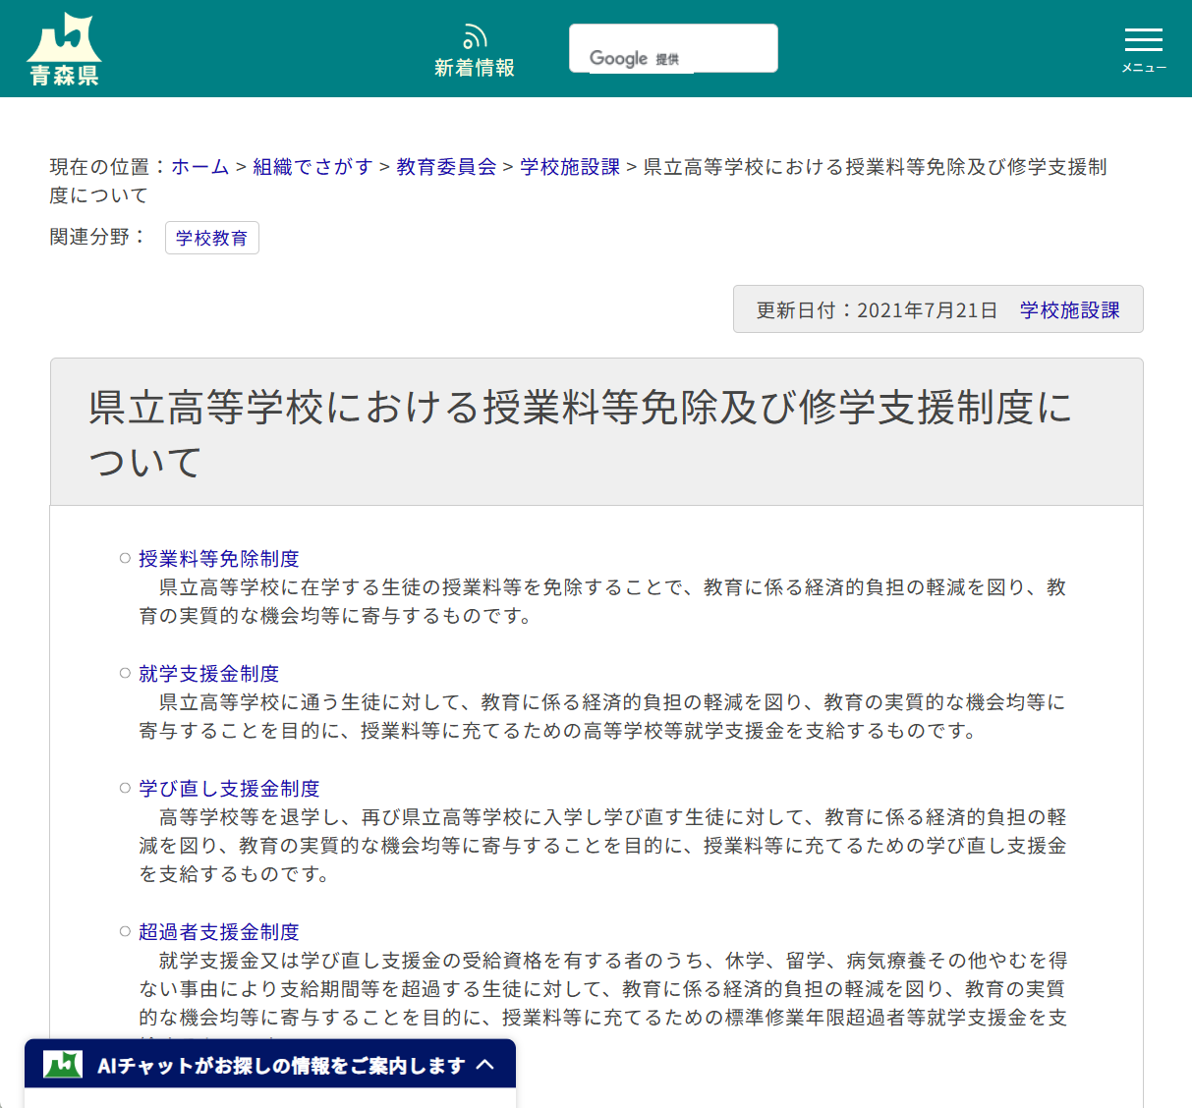Open the 授業料等免除制度 link
This screenshot has height=1108, width=1192.
point(218,557)
